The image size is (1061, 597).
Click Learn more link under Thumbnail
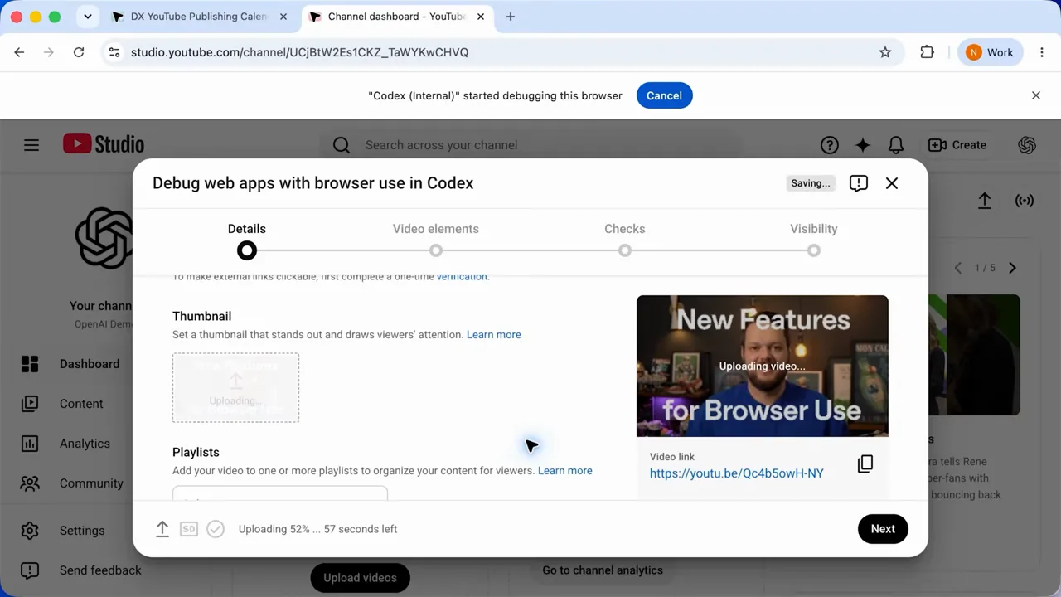point(494,335)
